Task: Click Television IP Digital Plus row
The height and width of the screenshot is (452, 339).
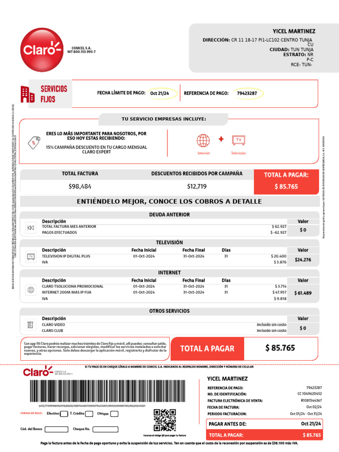Action: [164, 256]
